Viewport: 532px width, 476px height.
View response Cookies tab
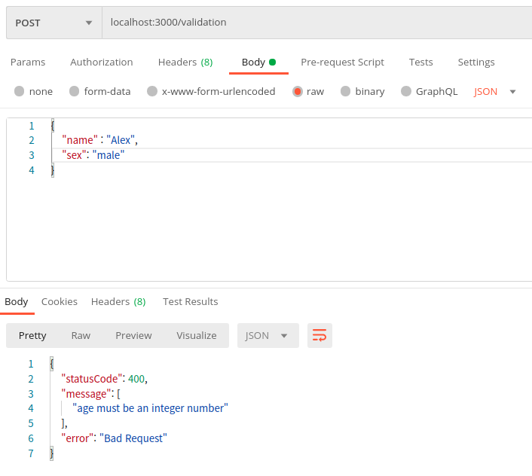click(60, 301)
